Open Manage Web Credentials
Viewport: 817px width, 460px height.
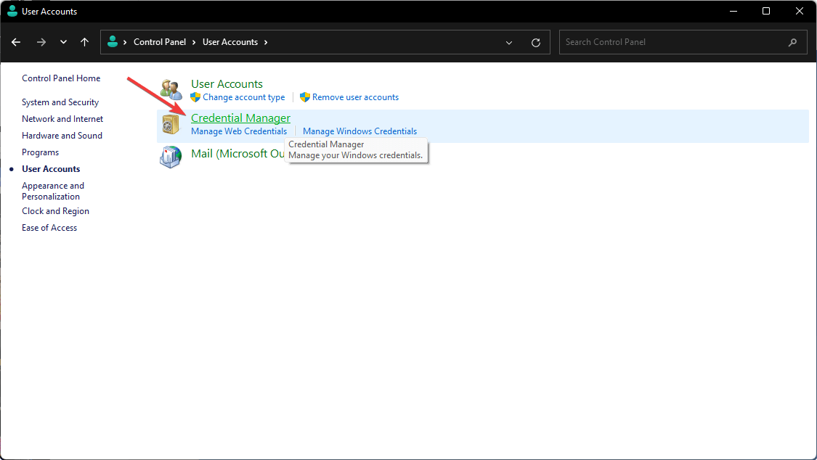point(239,131)
